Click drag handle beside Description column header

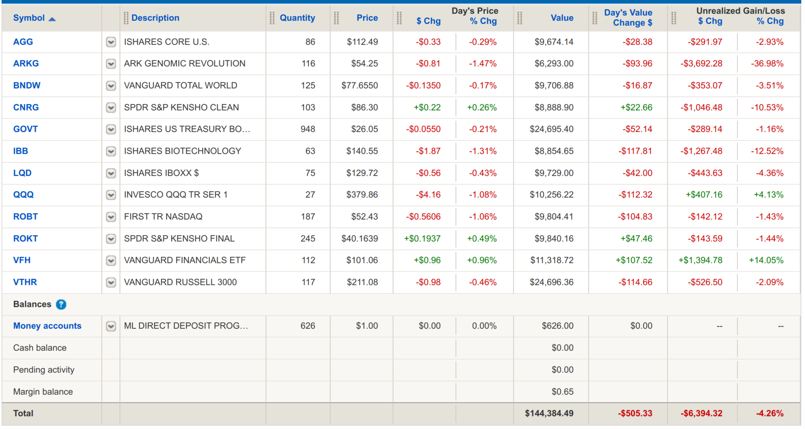[126, 18]
